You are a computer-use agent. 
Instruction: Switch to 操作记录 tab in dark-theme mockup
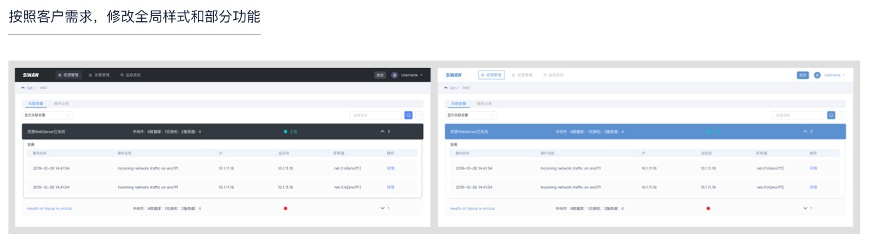pos(61,104)
